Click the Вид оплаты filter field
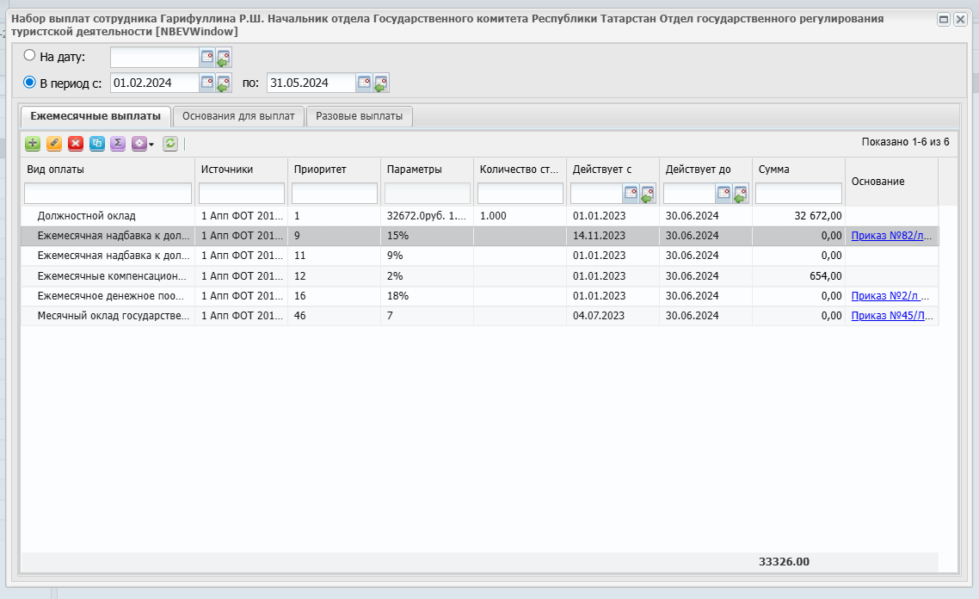This screenshot has width=979, height=599. click(x=108, y=193)
